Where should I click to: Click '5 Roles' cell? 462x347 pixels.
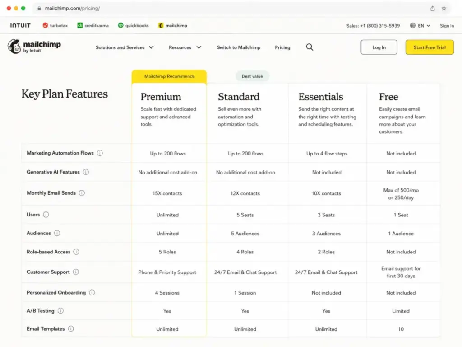pos(167,252)
